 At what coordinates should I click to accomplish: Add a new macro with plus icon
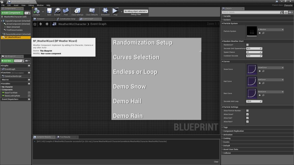(x=29, y=80)
